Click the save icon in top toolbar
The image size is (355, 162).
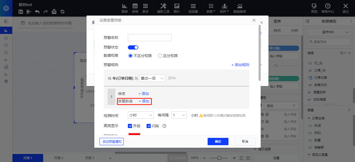(x=21, y=12)
